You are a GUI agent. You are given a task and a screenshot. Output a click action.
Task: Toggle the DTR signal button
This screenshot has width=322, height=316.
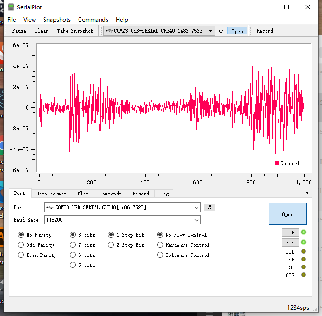pos(290,233)
